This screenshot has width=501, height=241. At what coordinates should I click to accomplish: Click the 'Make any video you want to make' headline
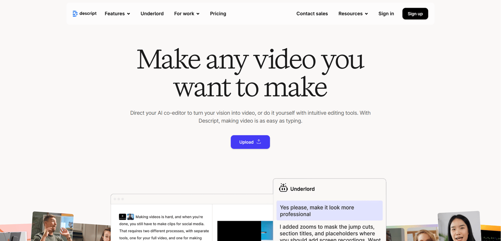point(250,73)
